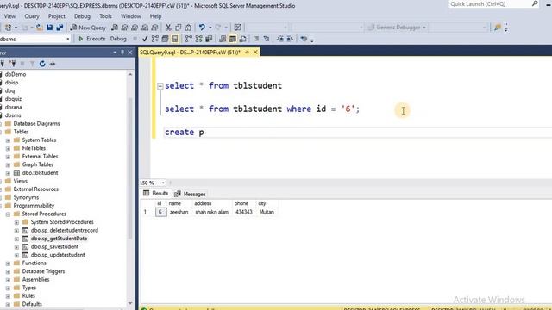Open the Help menu
The height and width of the screenshot is (310, 552).
pos(155,16)
